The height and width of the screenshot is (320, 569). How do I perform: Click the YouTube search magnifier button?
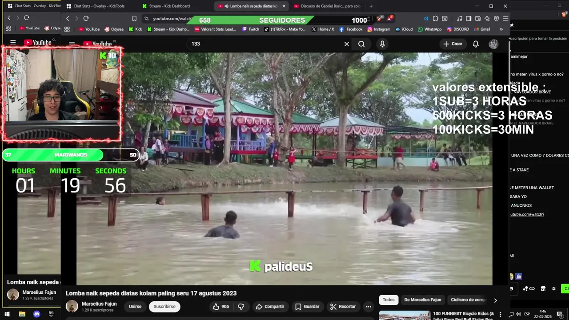click(361, 44)
